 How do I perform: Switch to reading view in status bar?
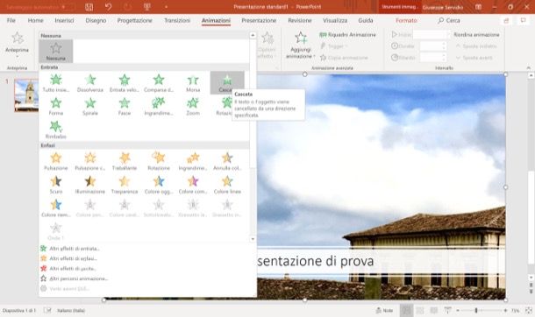433,310
